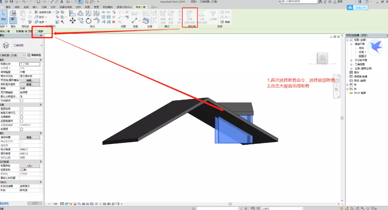
Task: Open the 结构 ribbon tab
Action: [17, 7]
